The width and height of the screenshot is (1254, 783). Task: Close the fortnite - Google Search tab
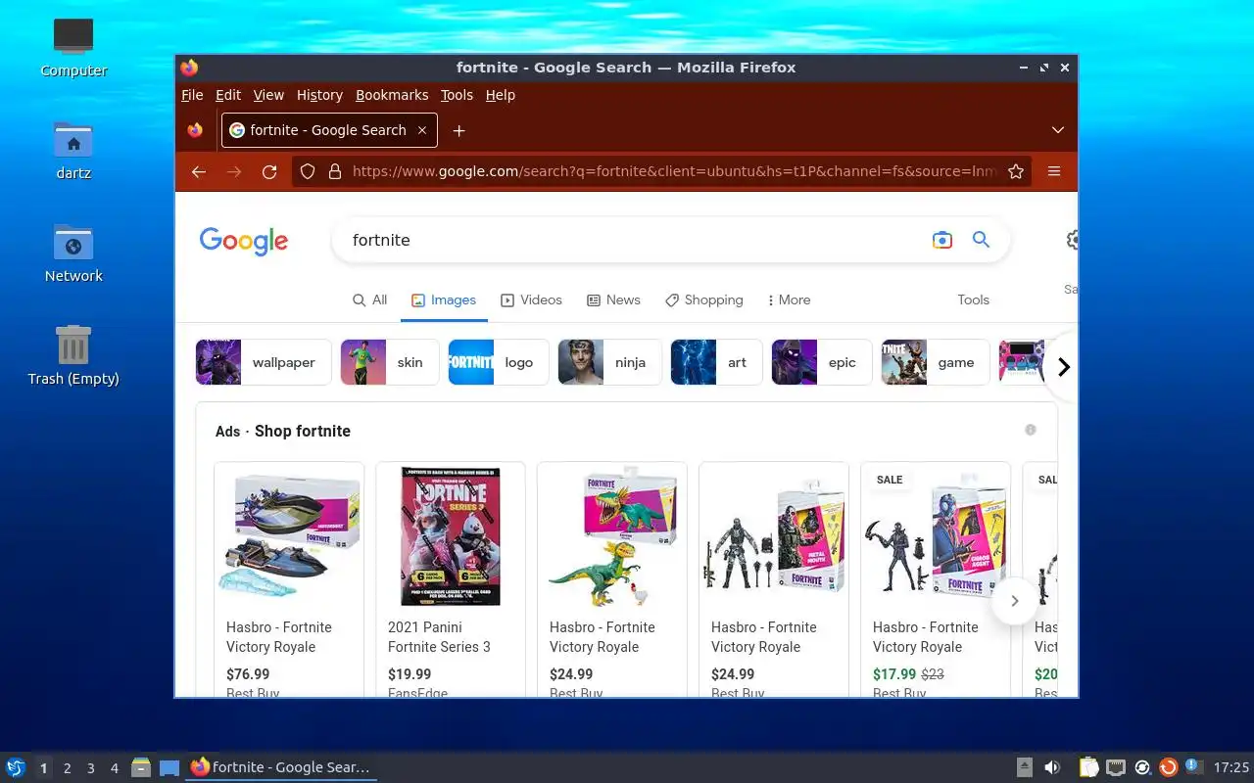tap(422, 130)
